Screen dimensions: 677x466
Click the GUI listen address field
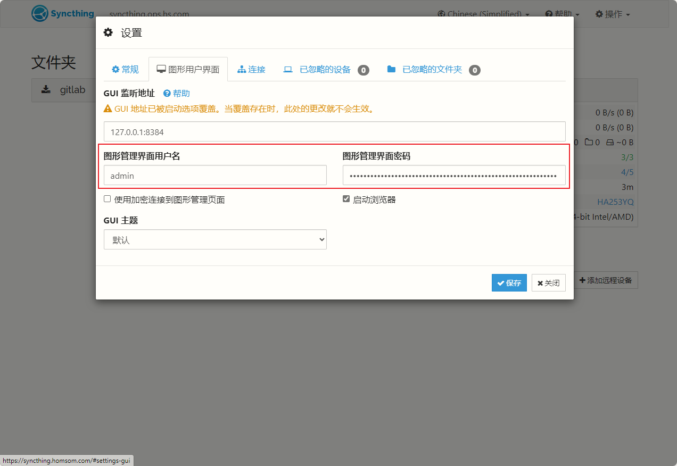[x=334, y=131]
